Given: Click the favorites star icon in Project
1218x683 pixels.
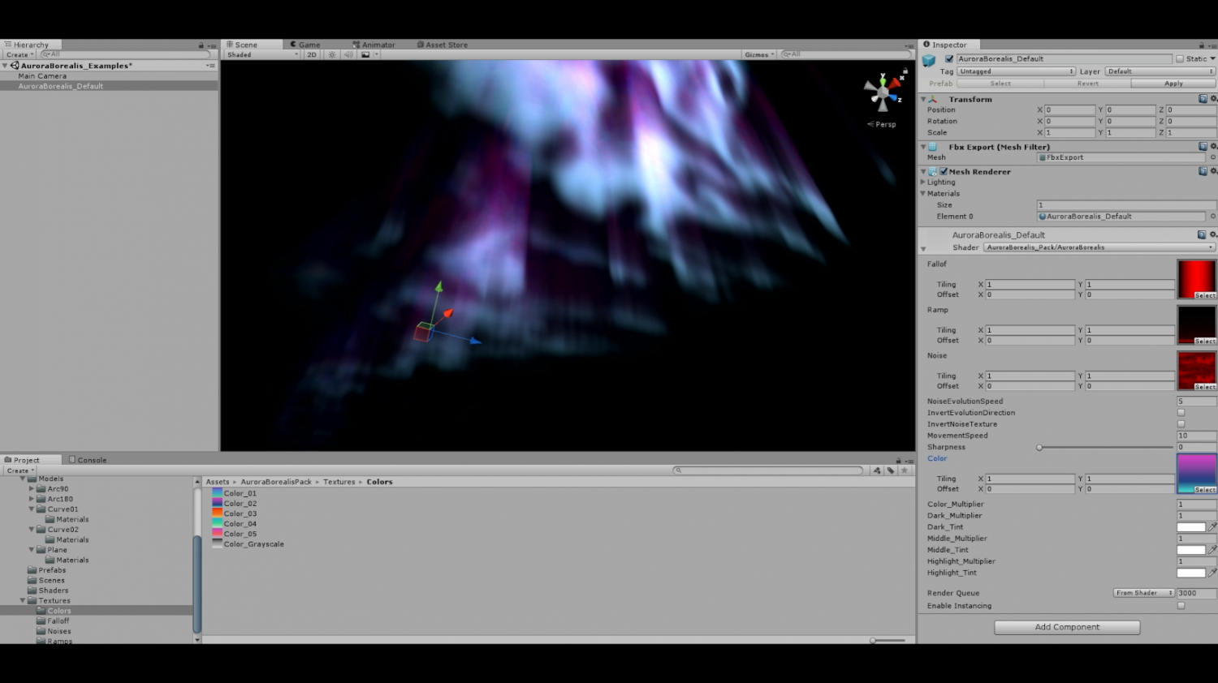Looking at the screenshot, I should (x=905, y=470).
